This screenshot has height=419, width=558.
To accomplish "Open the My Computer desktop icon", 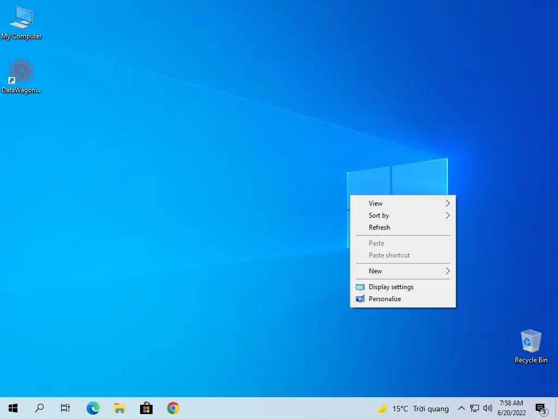I will (21, 23).
